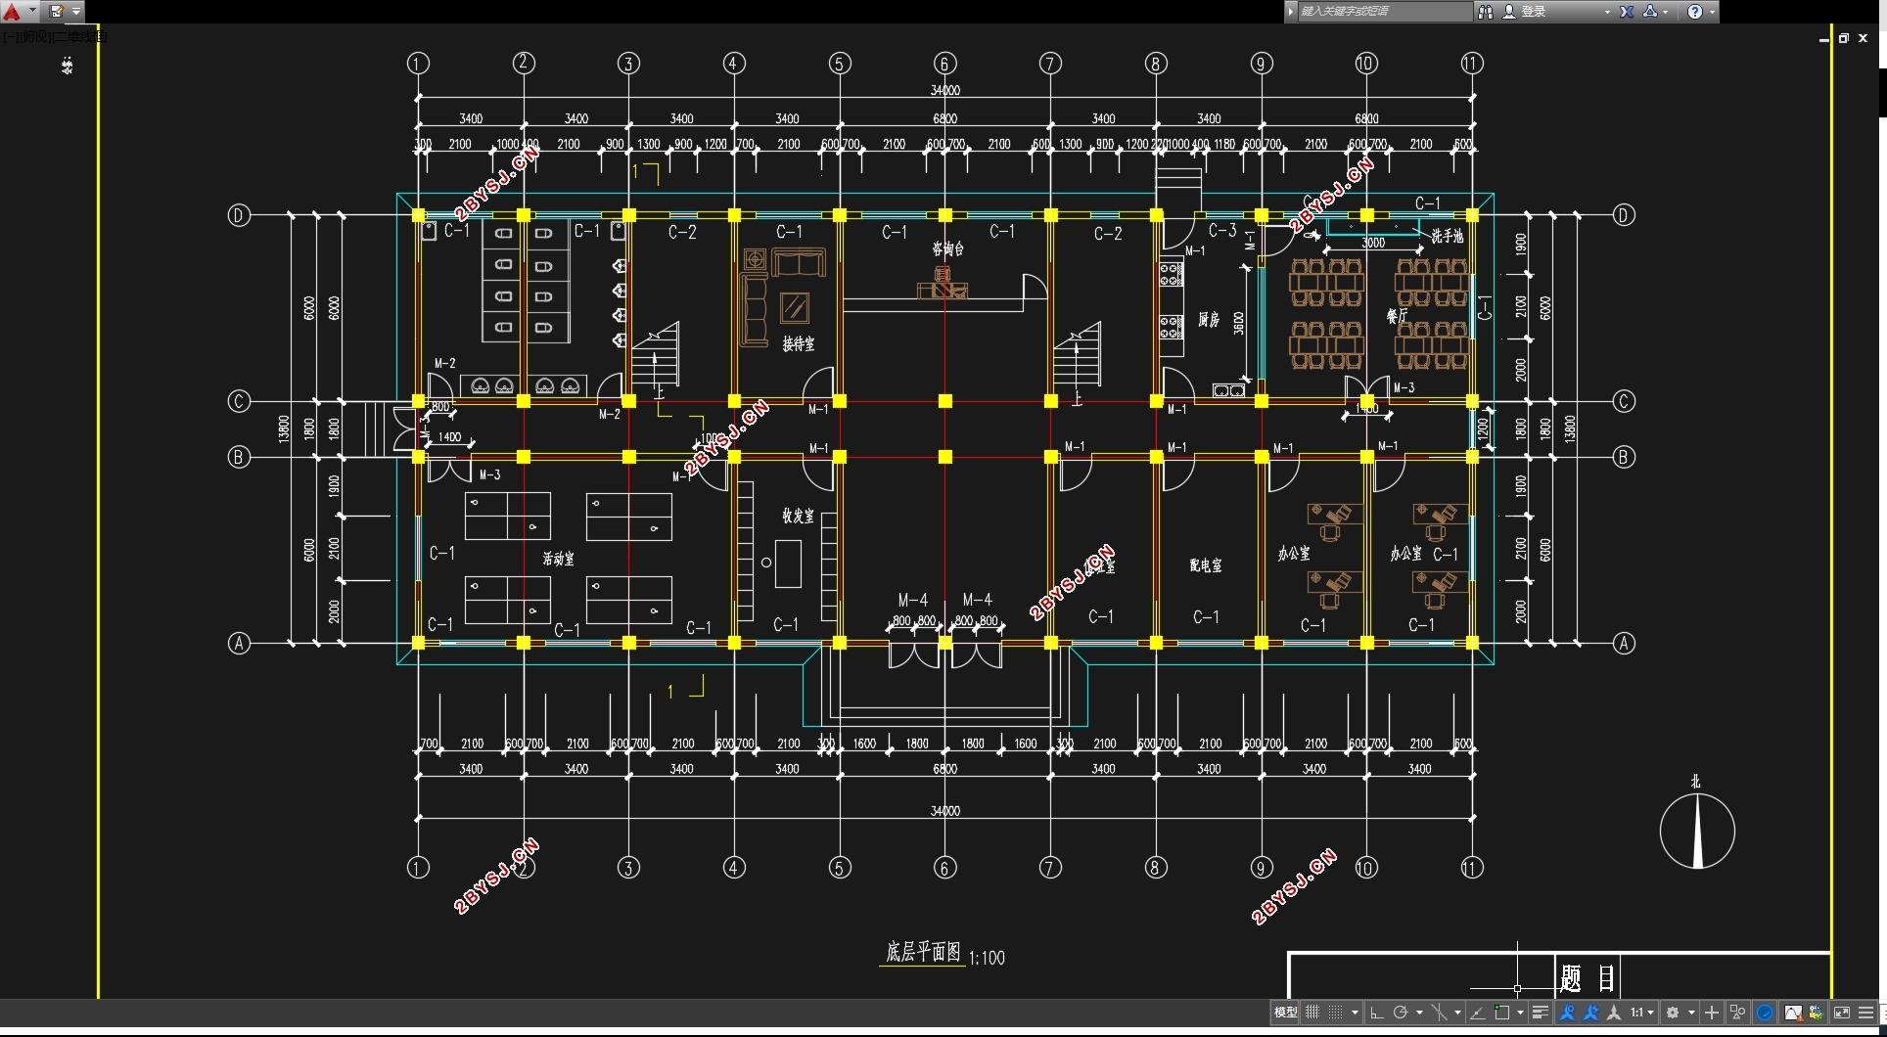The width and height of the screenshot is (1887, 1037).
Task: Restore the drawing window size
Action: coord(1843,38)
